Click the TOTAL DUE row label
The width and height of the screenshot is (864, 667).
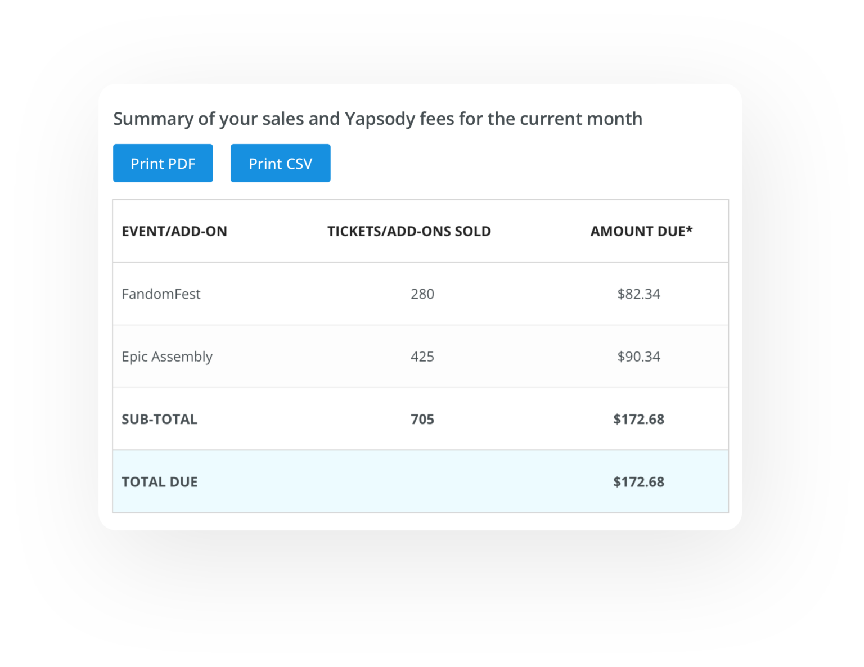pyautogui.click(x=159, y=482)
